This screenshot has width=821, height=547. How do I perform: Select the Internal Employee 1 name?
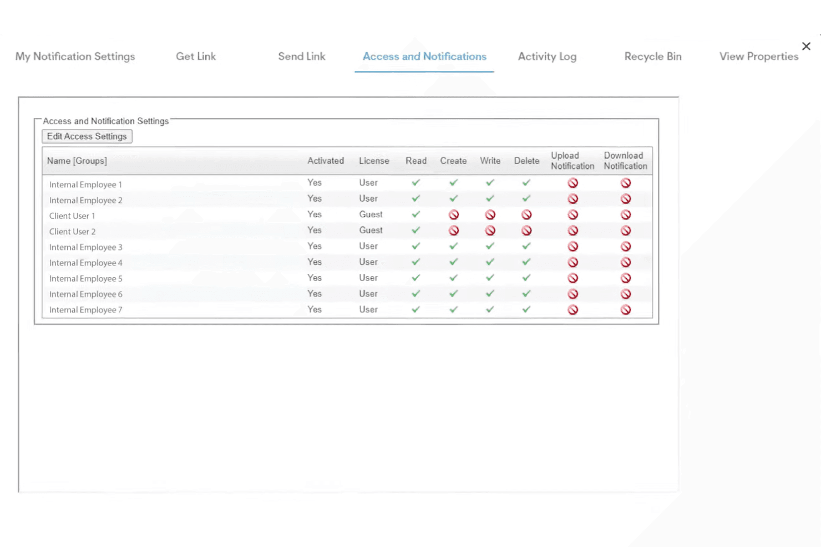(85, 185)
